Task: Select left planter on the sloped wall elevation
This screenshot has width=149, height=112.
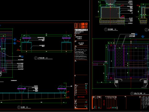Action: coord(22,89)
